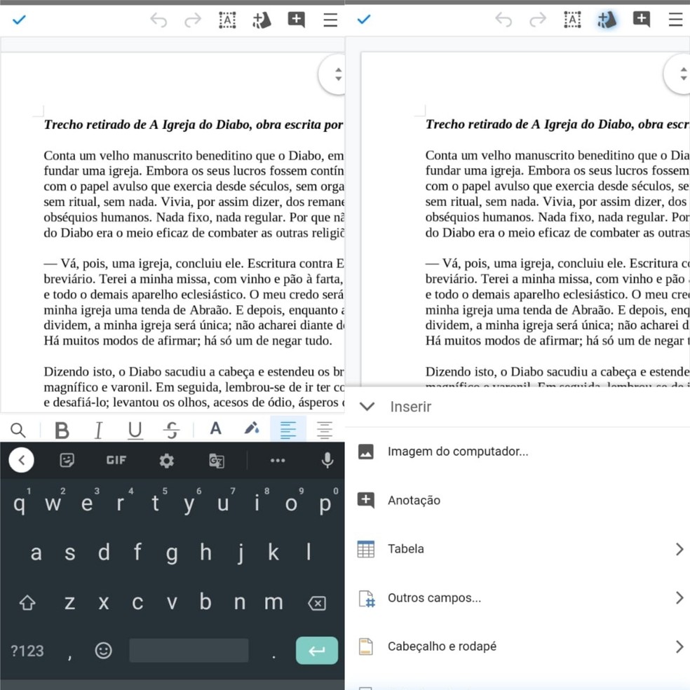The height and width of the screenshot is (690, 690).
Task: Open highlight color marker
Action: [252, 428]
